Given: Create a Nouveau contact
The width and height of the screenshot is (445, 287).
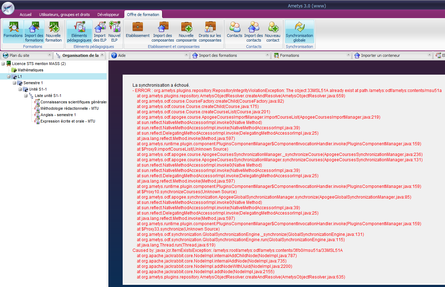Looking at the screenshot, I should click(x=273, y=31).
